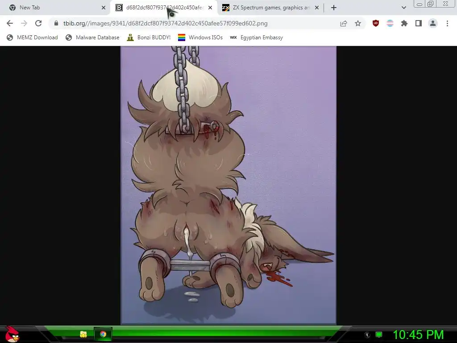Switch to the ZX Spectrum games tab
This screenshot has width=457, height=343.
270,8
